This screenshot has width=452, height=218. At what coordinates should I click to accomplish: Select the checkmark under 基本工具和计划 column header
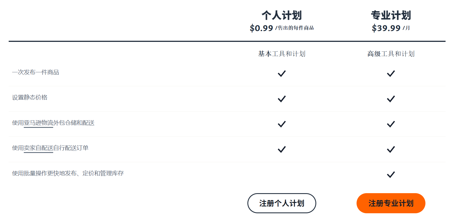282,73
